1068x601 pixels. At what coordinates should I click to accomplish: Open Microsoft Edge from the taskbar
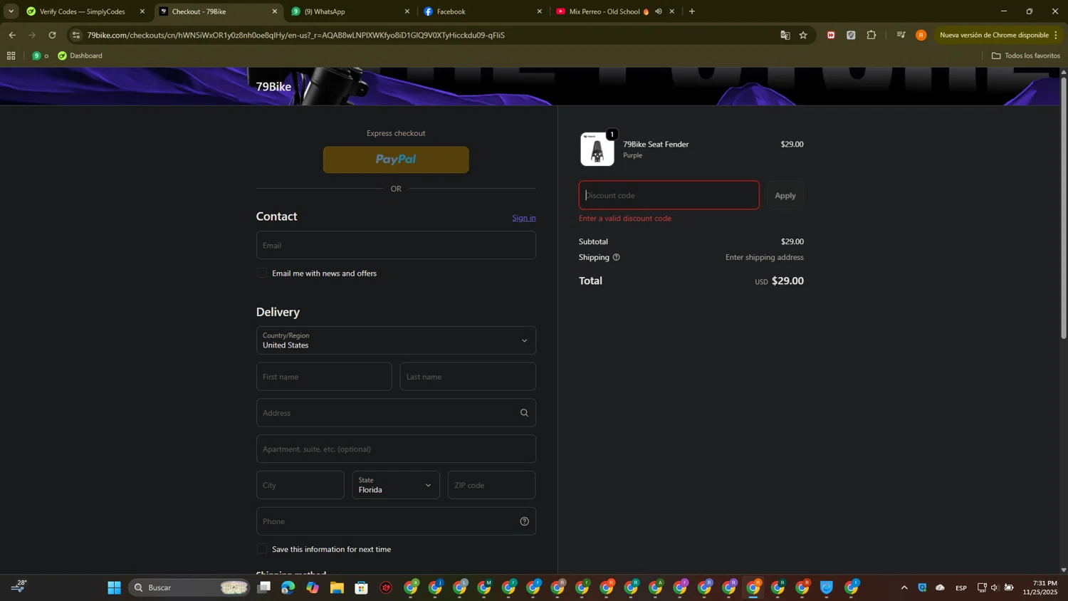pyautogui.click(x=288, y=587)
